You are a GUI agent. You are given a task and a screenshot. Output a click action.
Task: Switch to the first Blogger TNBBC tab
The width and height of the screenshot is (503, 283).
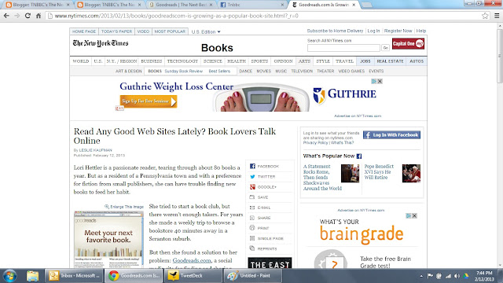(x=39, y=5)
